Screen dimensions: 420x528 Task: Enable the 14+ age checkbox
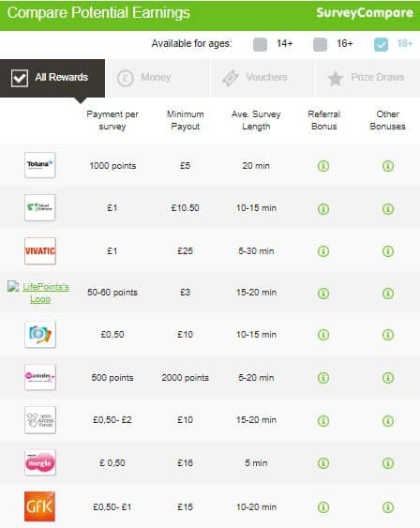coord(260,44)
